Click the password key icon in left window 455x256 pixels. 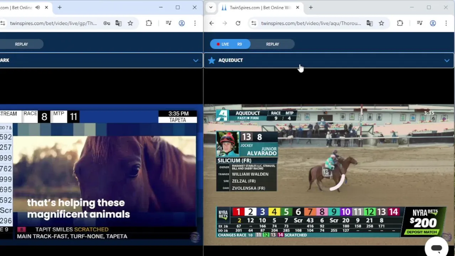(x=106, y=23)
